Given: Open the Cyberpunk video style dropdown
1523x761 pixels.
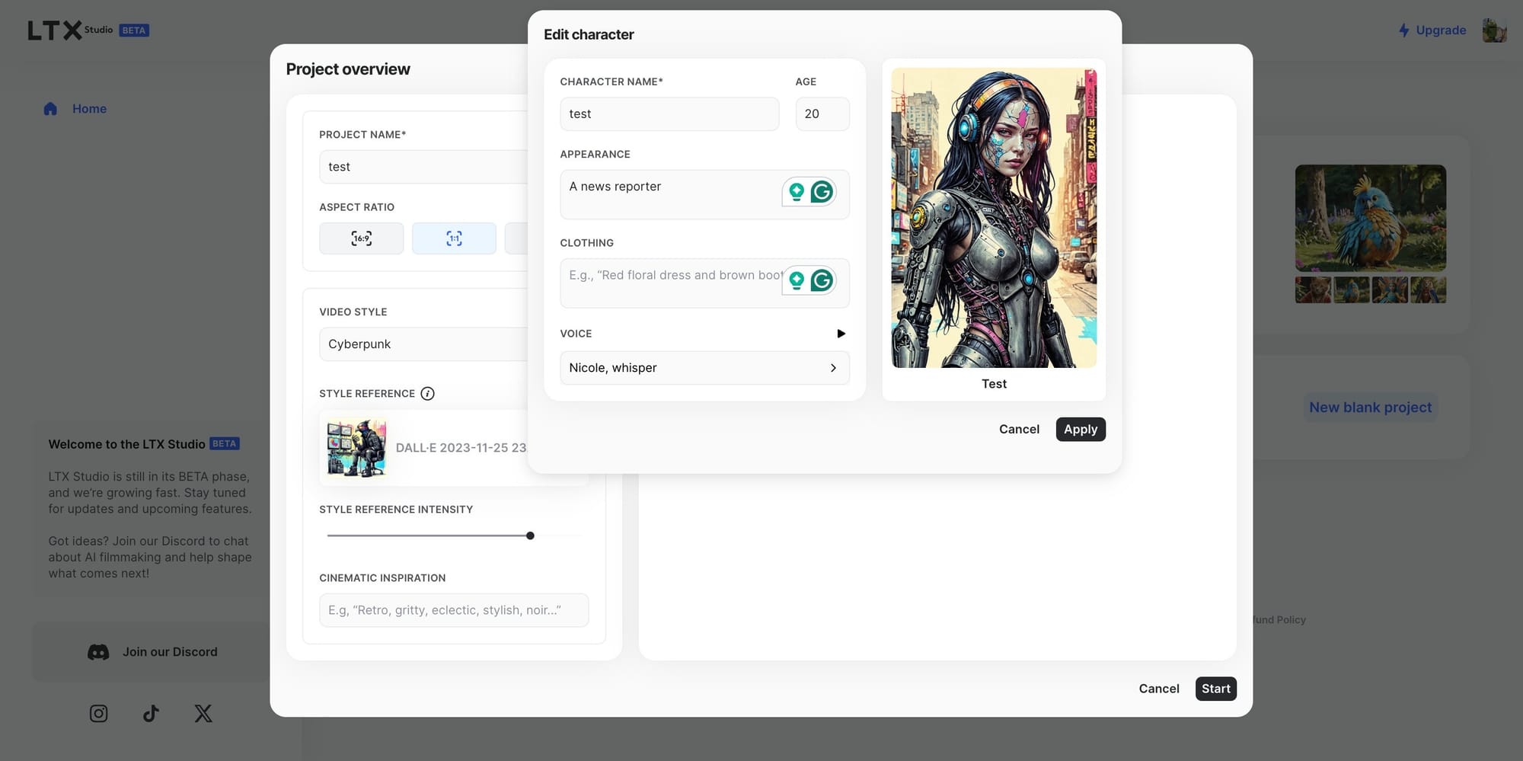Looking at the screenshot, I should 423,344.
